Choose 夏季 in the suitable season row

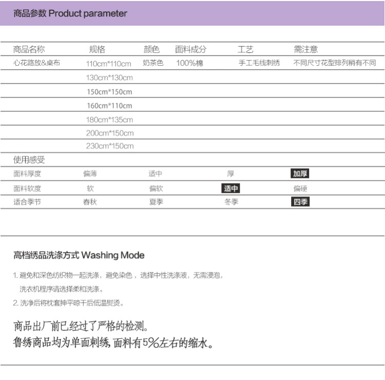click(156, 202)
